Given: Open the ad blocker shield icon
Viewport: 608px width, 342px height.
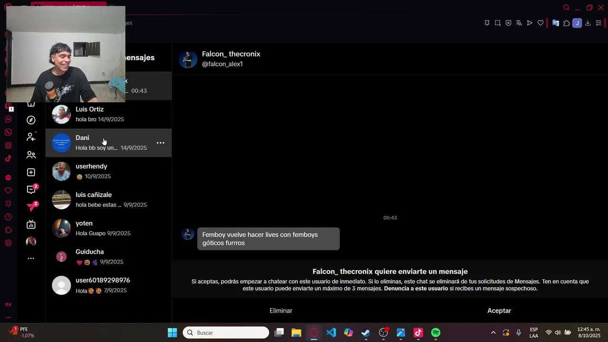Looking at the screenshot, I should coord(508,23).
